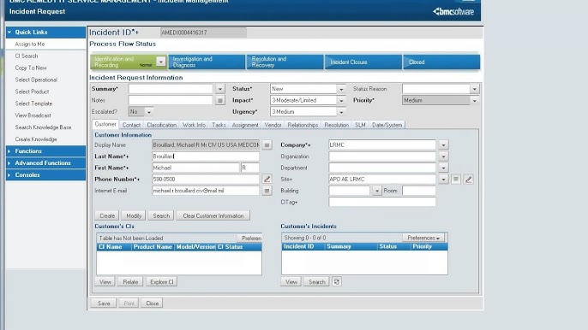Click the Select Product link

click(x=32, y=91)
